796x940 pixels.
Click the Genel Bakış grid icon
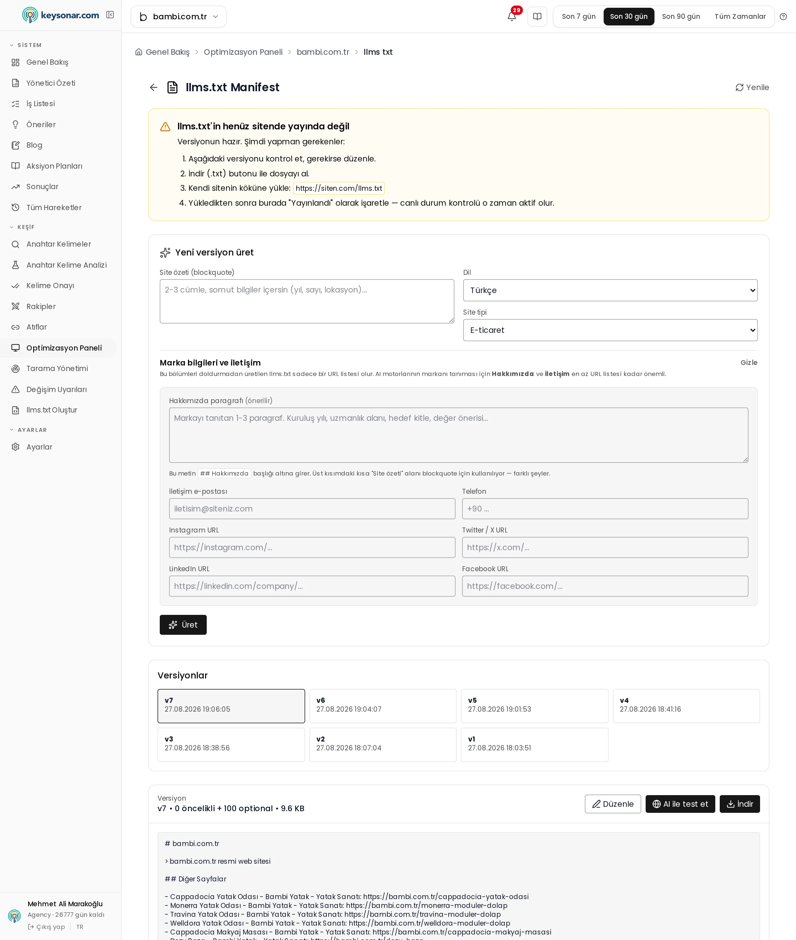(15, 62)
